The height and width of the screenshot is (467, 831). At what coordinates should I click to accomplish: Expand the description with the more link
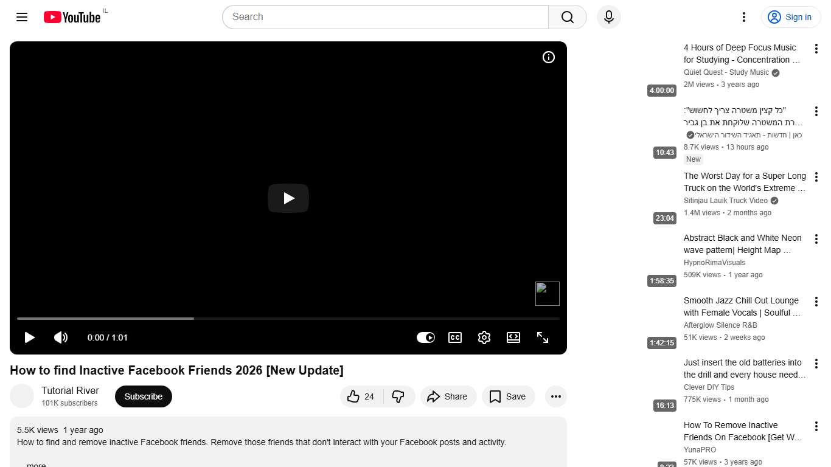coord(35,463)
